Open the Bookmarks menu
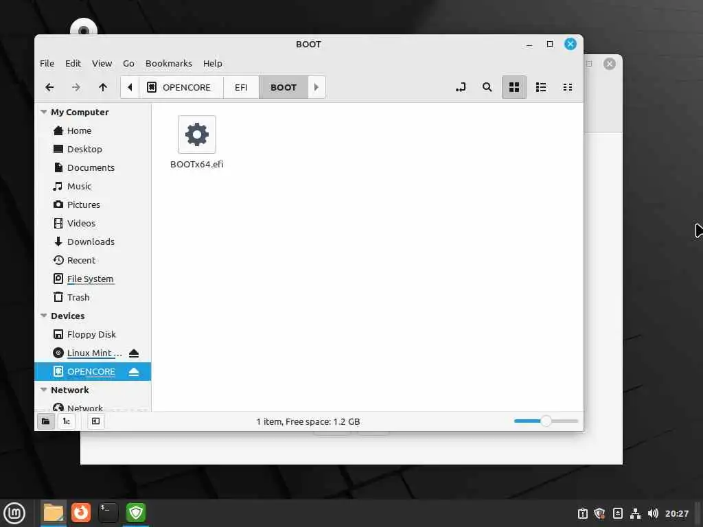703x527 pixels. click(x=169, y=64)
